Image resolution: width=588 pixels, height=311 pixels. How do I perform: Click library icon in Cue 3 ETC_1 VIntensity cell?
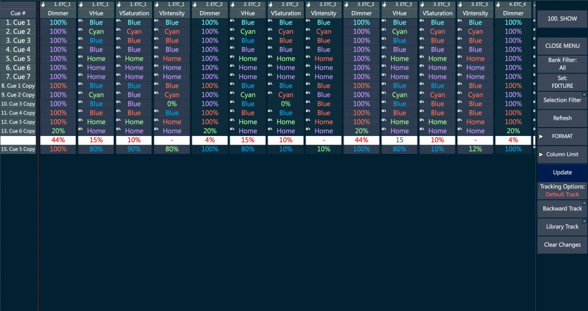pos(156,38)
